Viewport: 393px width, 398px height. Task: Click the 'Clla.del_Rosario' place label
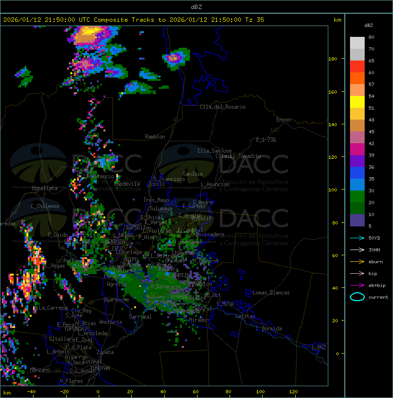pyautogui.click(x=222, y=107)
